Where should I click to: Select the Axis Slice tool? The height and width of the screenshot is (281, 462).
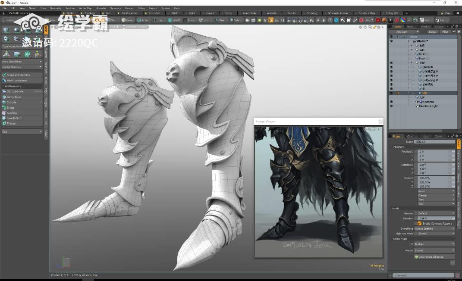click(x=22, y=112)
